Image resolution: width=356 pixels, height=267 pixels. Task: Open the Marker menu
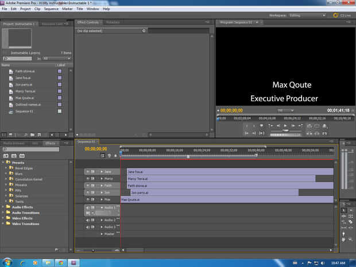point(67,9)
